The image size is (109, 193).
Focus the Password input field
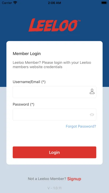(54, 115)
